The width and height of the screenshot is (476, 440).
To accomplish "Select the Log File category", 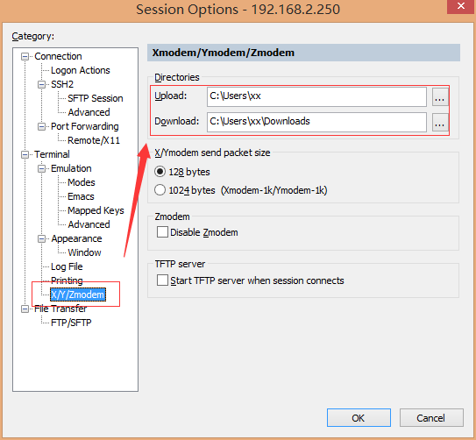I will [x=67, y=266].
